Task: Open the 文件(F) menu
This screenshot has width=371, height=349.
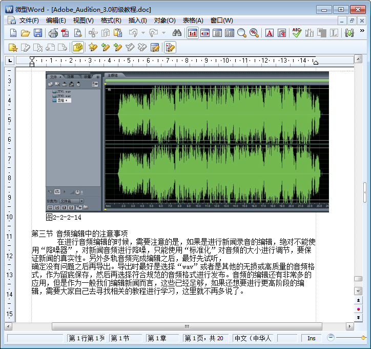Action: pyautogui.click(x=29, y=21)
